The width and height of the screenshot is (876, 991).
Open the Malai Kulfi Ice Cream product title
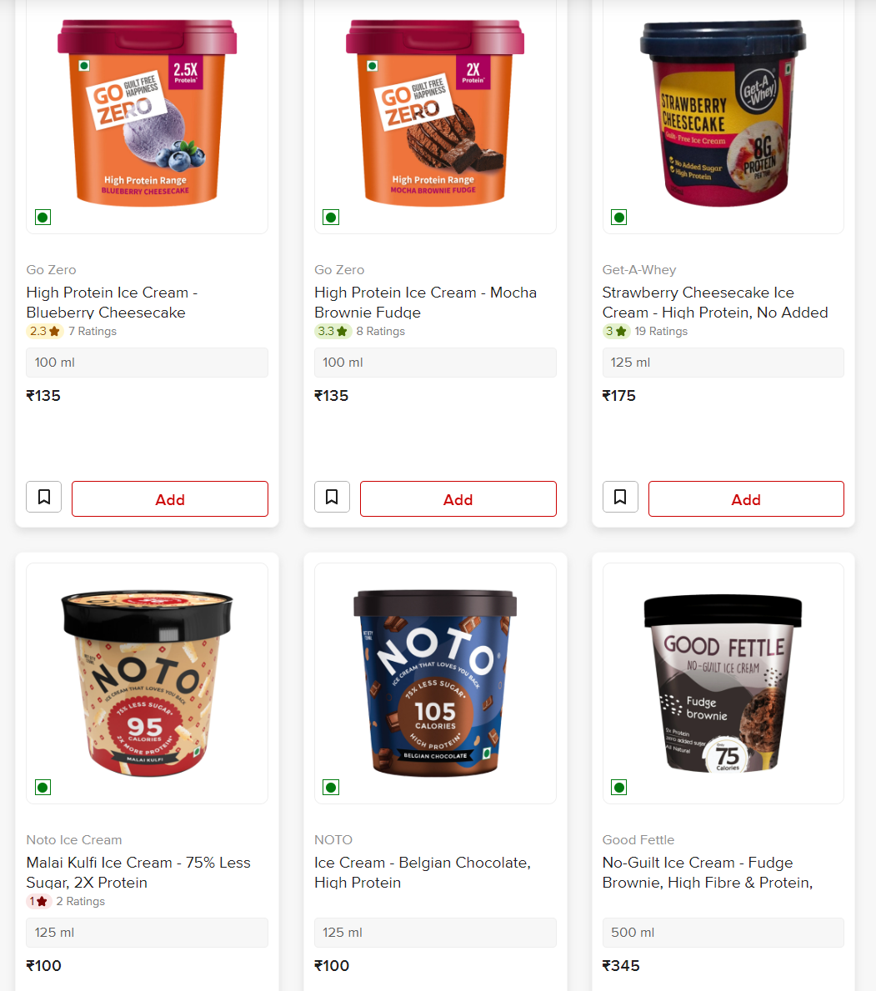pyautogui.click(x=138, y=872)
